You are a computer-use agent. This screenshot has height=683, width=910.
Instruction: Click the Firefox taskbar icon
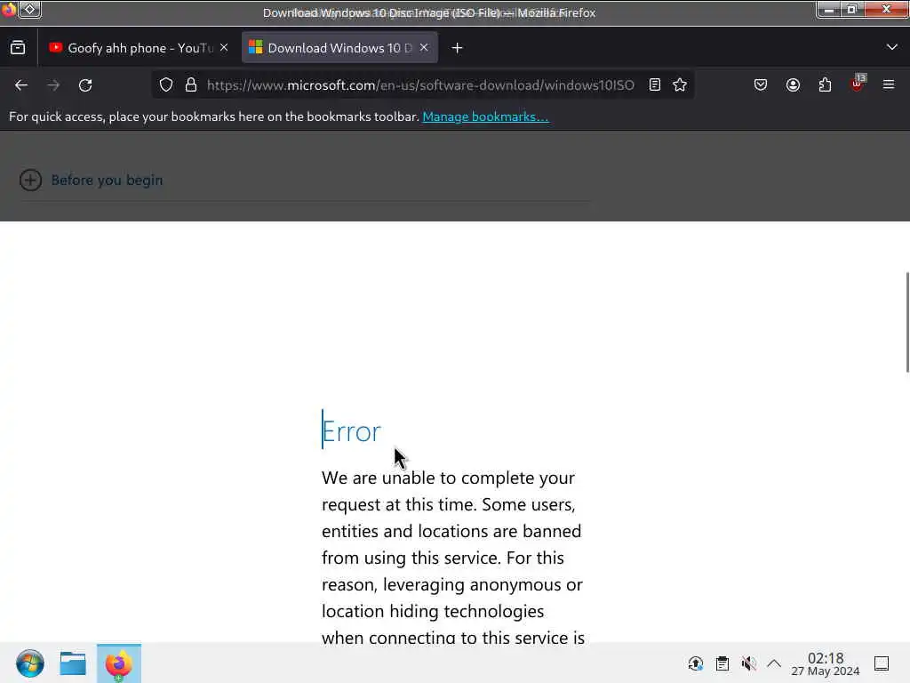[118, 663]
